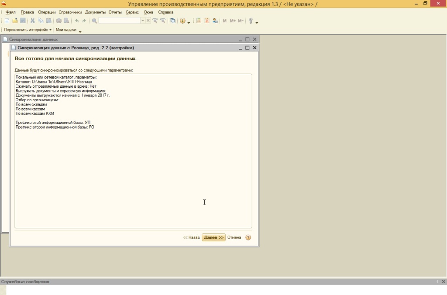
Task: Cancel the wizard with Отмена
Action: (x=234, y=238)
